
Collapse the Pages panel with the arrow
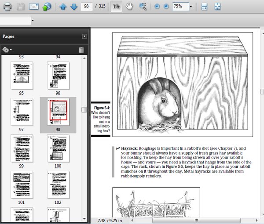tap(84, 36)
